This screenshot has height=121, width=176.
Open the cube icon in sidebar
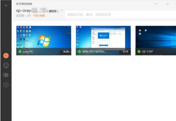pos(6,85)
